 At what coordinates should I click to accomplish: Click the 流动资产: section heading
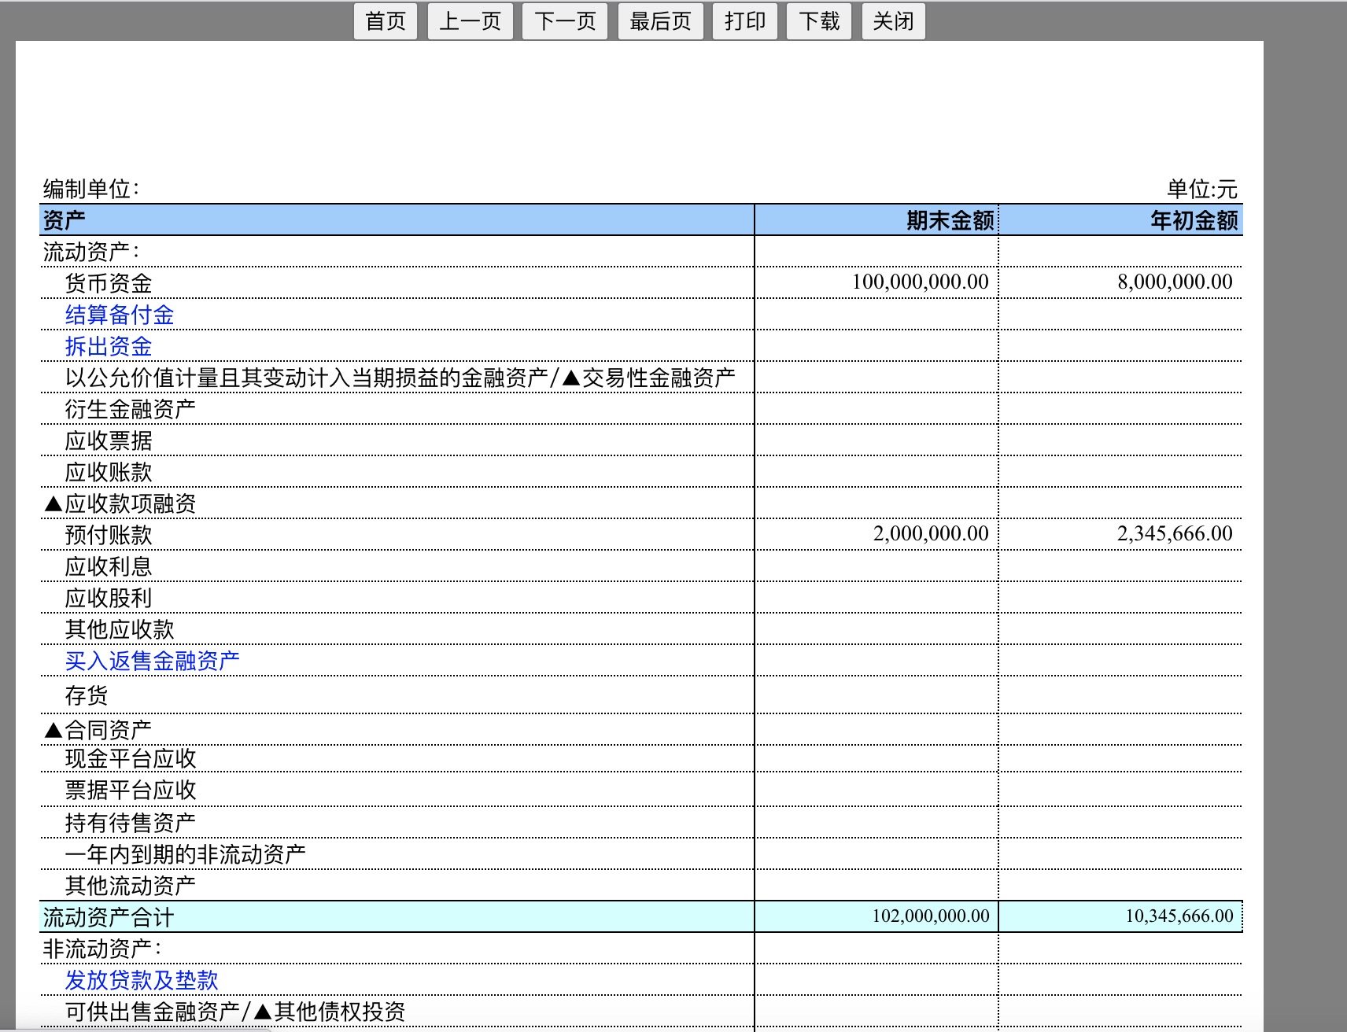91,252
